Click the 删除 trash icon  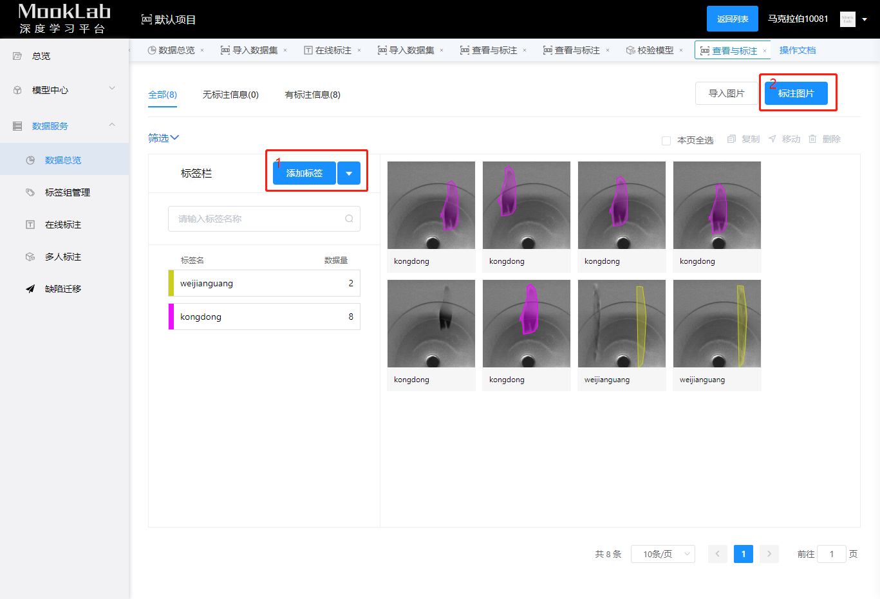click(x=812, y=139)
